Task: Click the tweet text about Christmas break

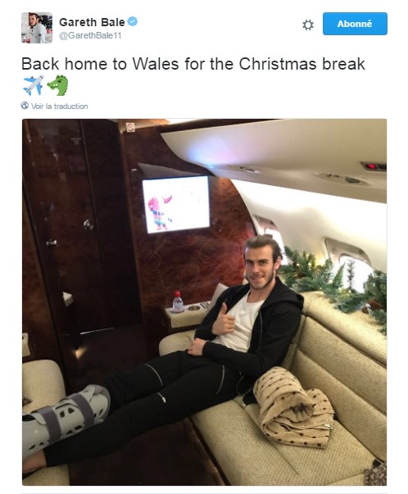Action: coord(193,64)
